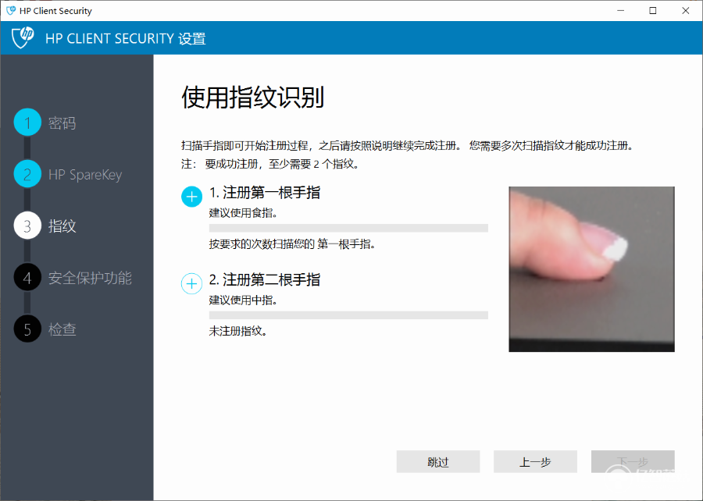Click the fingerprint scanning demo image
Viewport: 703px width, 501px height.
coord(591,269)
